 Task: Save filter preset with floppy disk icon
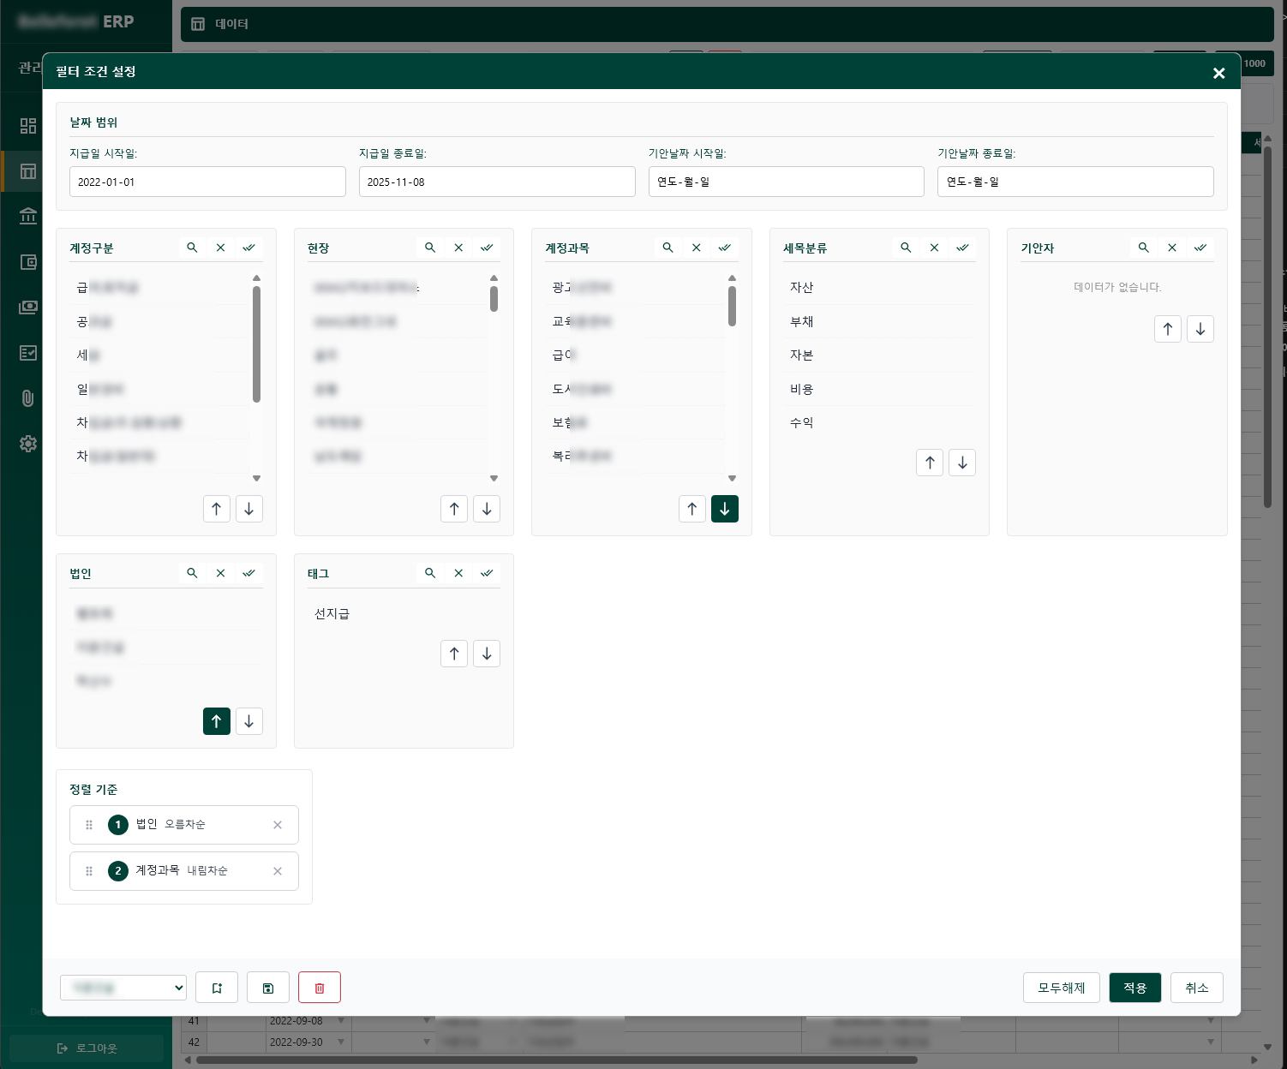268,988
